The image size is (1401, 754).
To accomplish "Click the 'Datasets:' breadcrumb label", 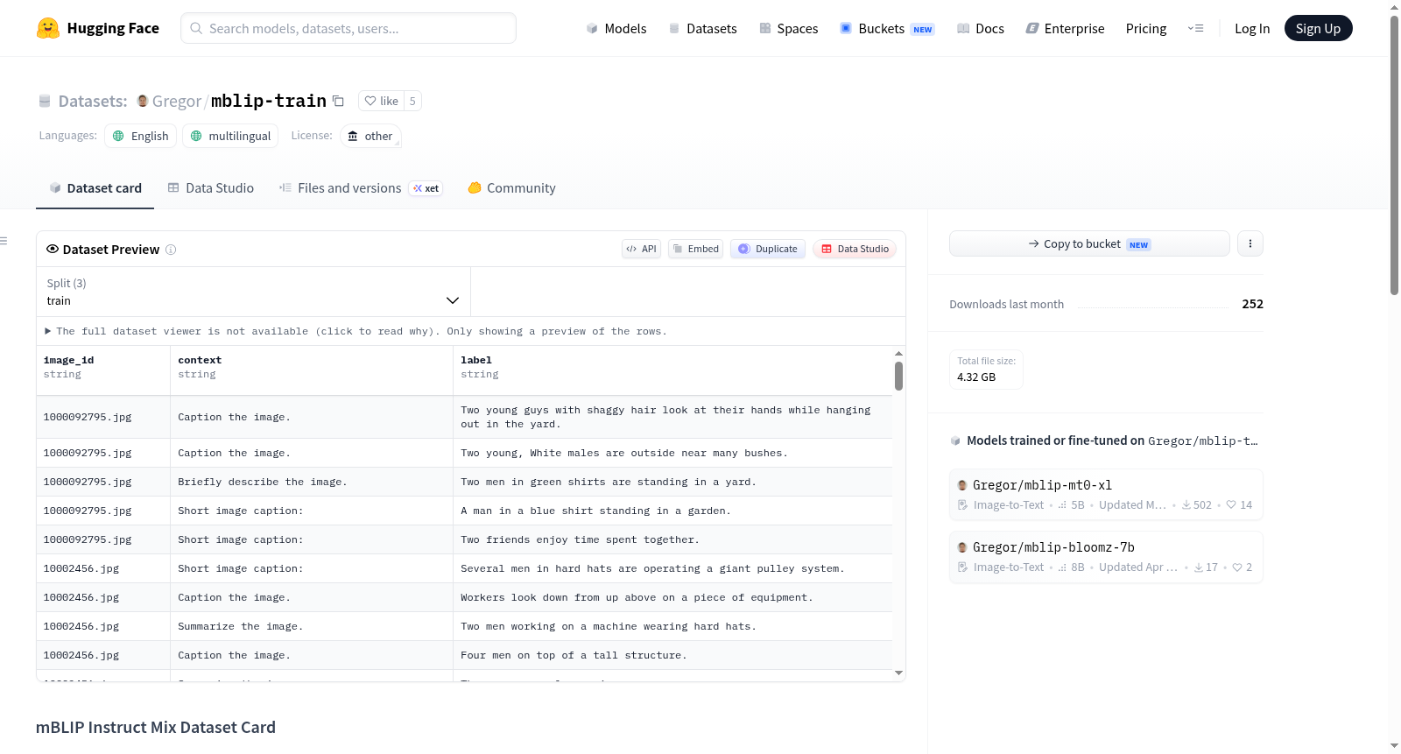I will [x=93, y=101].
